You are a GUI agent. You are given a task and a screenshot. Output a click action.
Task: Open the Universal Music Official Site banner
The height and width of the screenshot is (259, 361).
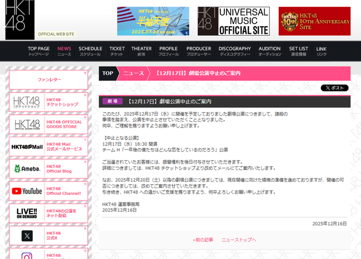(x=233, y=21)
